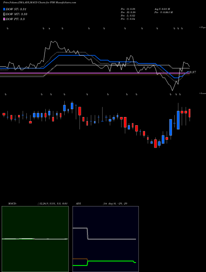Click the white DOW MT legend swatch
Viewport: 206px width, 272px height.
click(5, 14)
